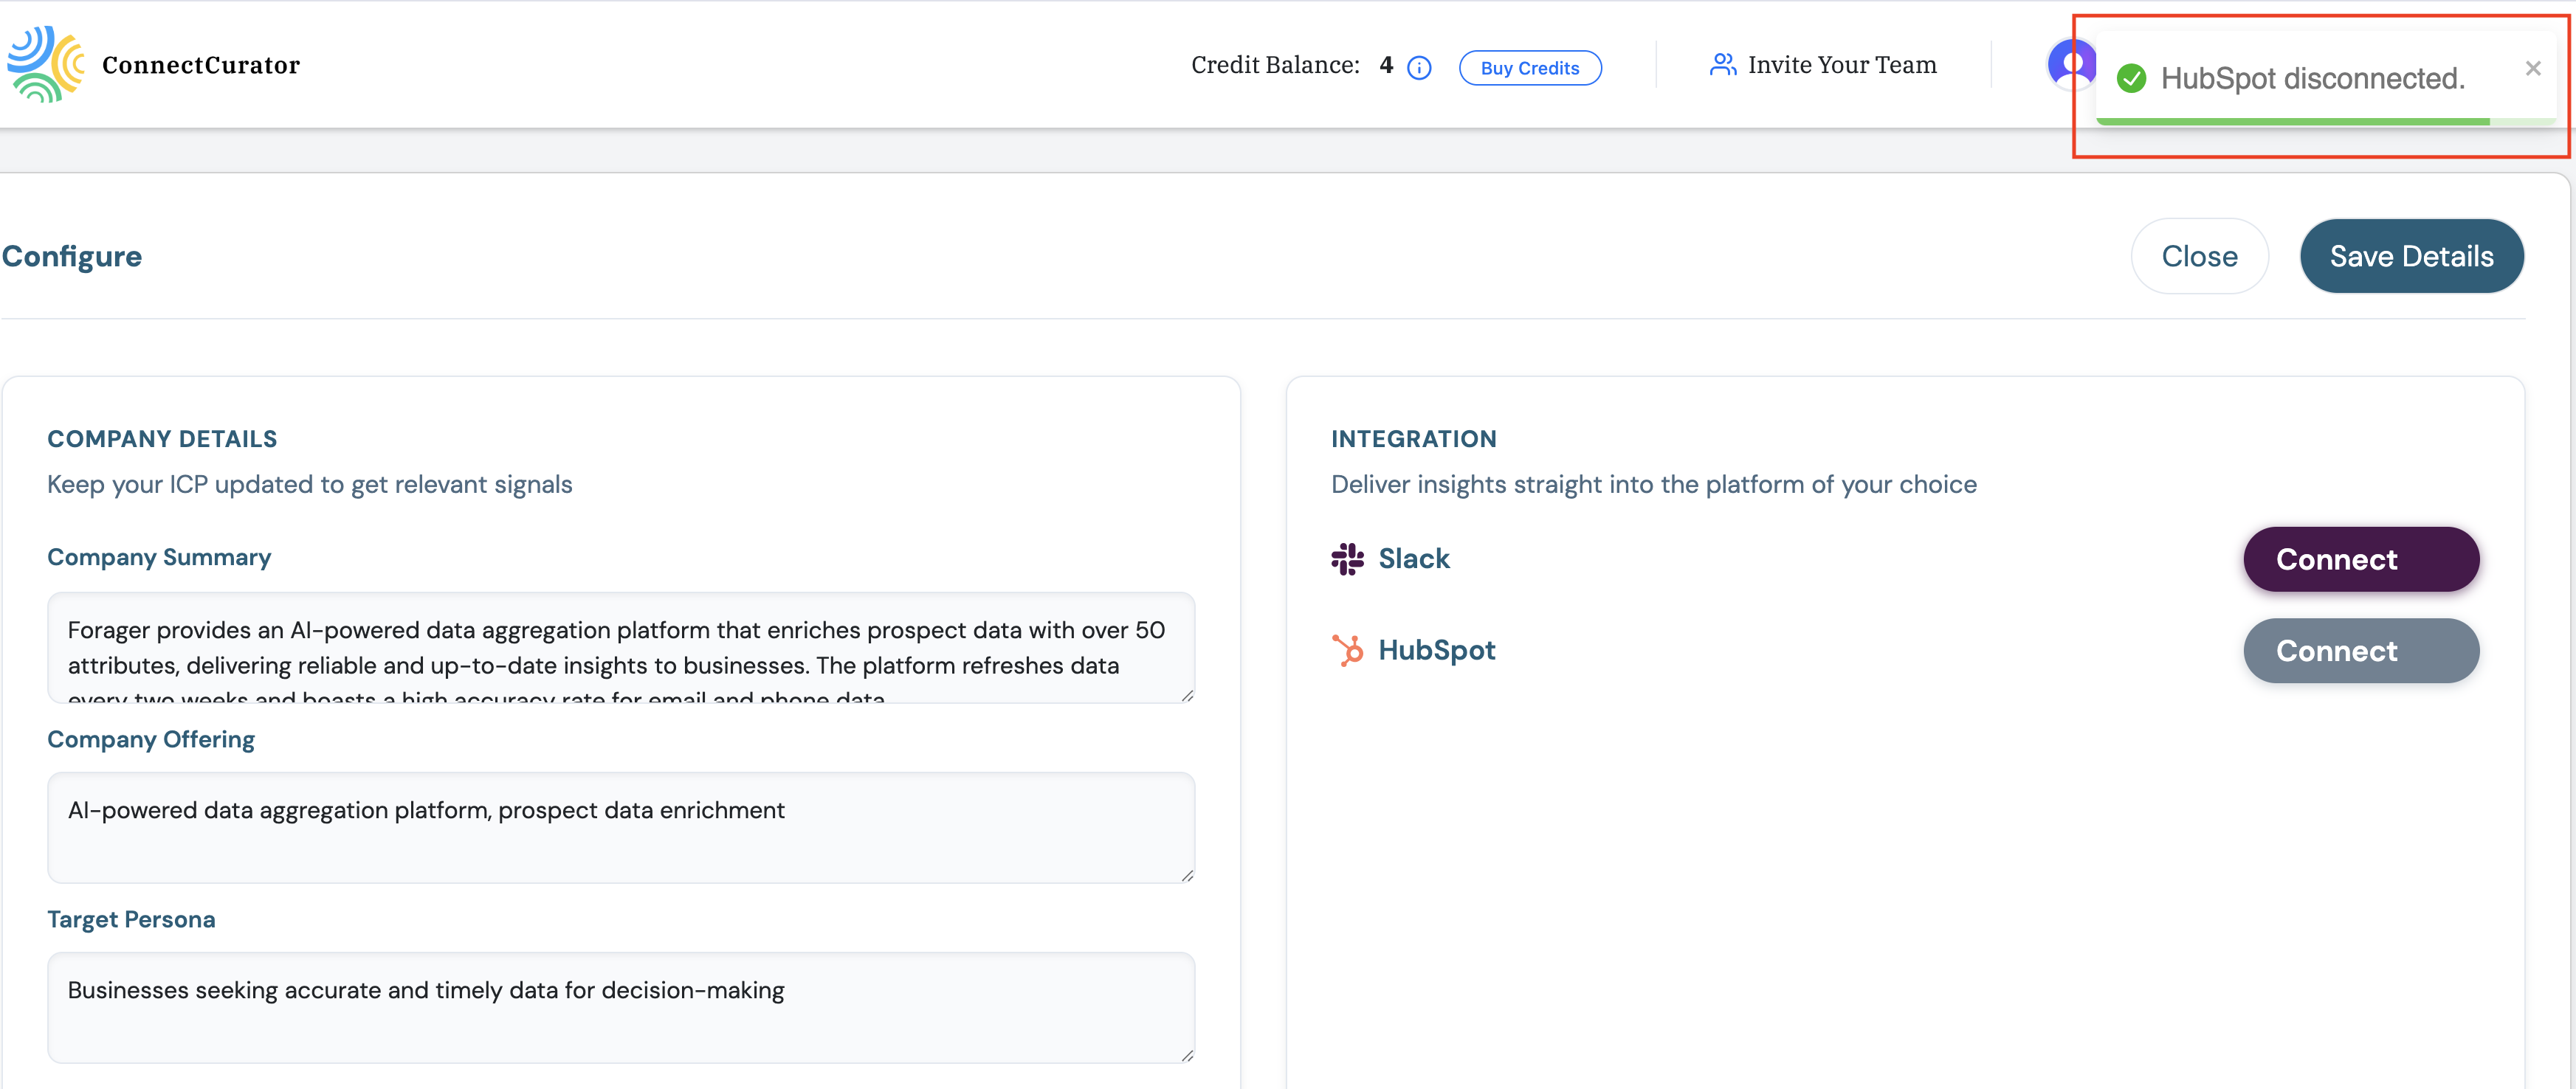2576x1089 pixels.
Task: Click the credit balance info icon
Action: (1418, 68)
